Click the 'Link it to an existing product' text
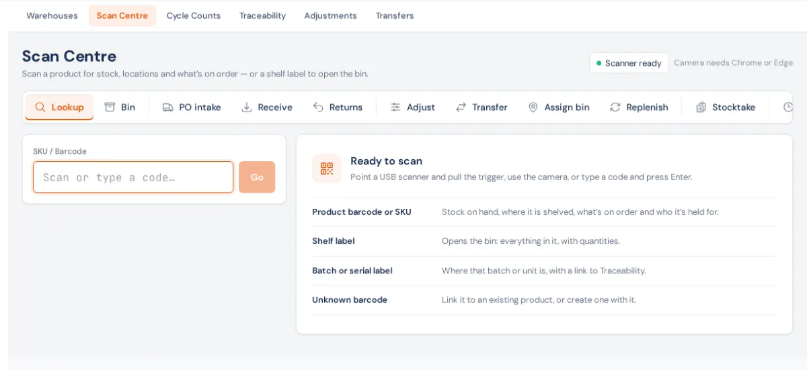 coord(539,300)
